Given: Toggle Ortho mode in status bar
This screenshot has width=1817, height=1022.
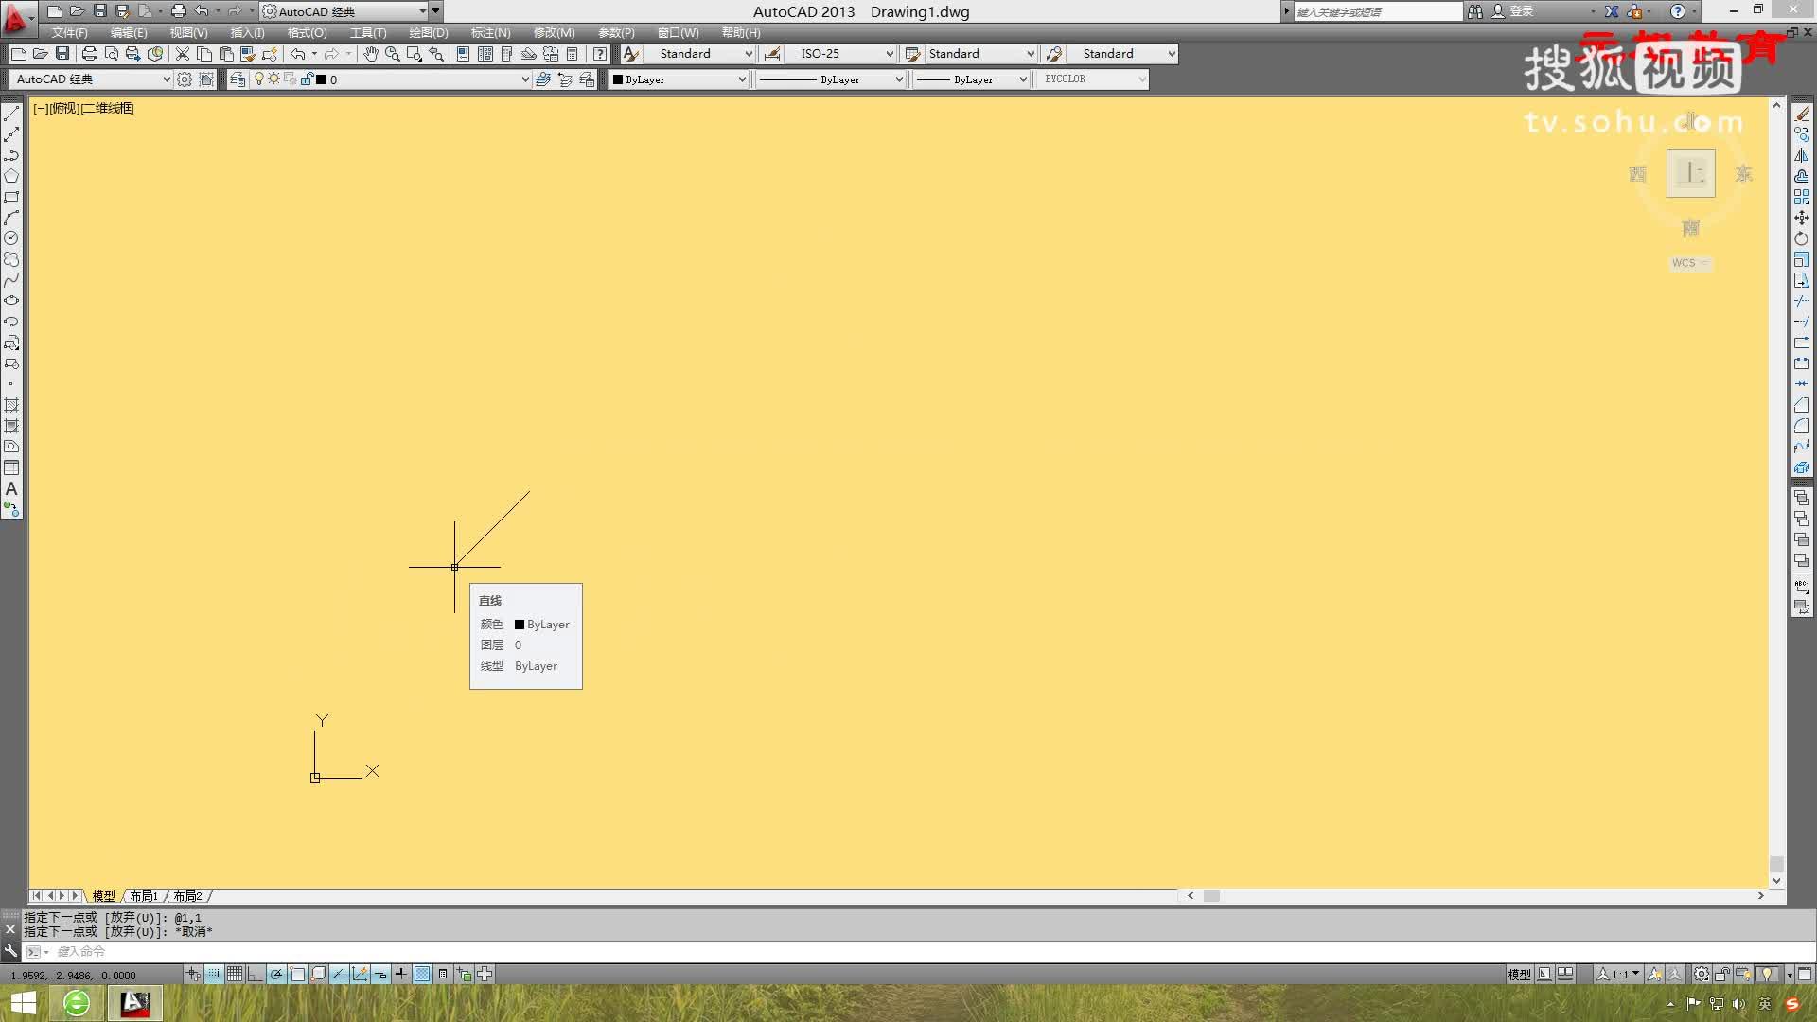Looking at the screenshot, I should click(256, 974).
